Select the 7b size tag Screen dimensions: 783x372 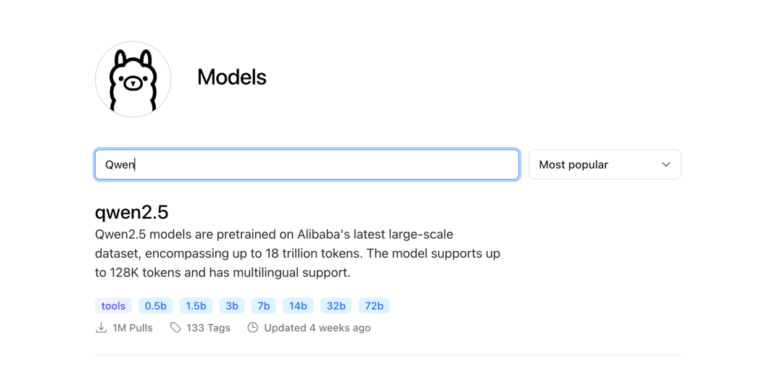(x=263, y=306)
